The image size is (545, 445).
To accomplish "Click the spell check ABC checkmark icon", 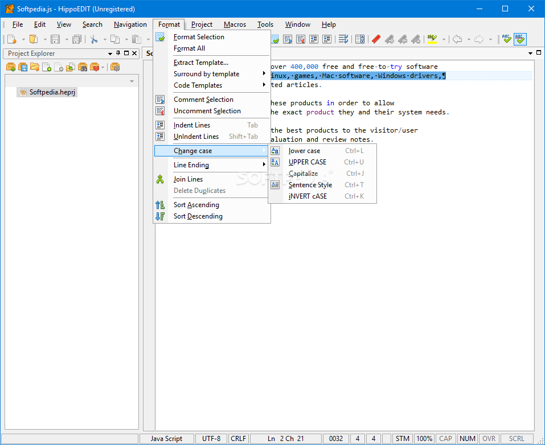I will coord(507,39).
